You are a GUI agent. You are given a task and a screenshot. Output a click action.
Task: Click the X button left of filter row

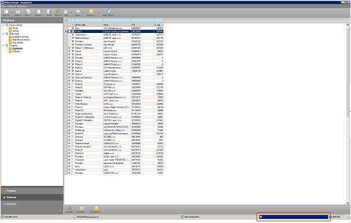coord(66,20)
